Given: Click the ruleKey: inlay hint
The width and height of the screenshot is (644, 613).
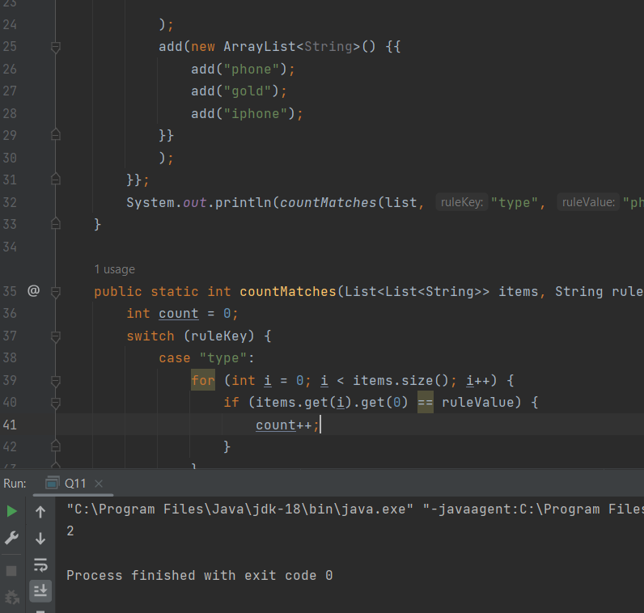Looking at the screenshot, I should [x=462, y=202].
